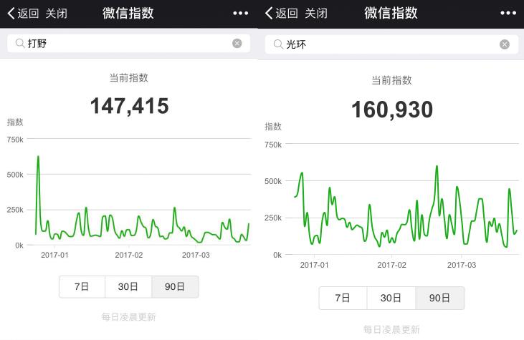Tap 关闭 on the 打野 screen
Image resolution: width=524 pixels, height=340 pixels.
(56, 14)
